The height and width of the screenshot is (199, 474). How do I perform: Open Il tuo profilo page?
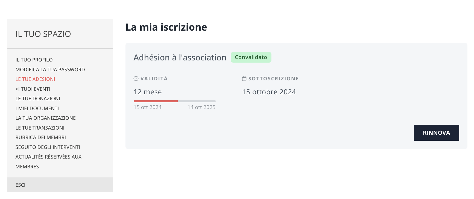click(x=34, y=60)
